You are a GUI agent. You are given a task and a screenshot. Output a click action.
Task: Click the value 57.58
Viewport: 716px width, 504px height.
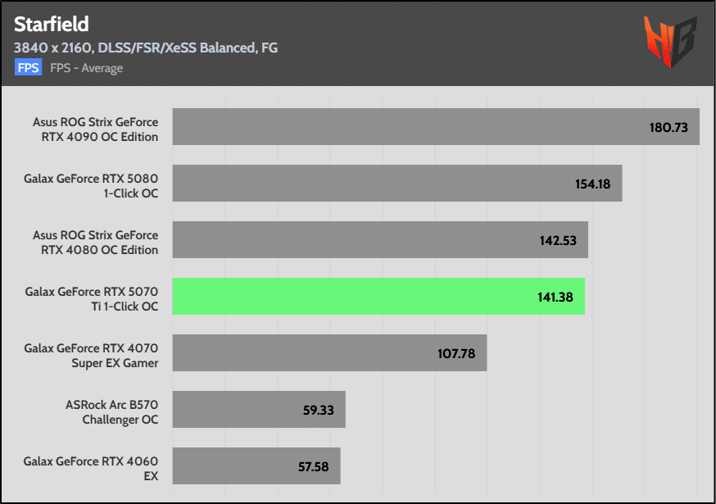[313, 467]
